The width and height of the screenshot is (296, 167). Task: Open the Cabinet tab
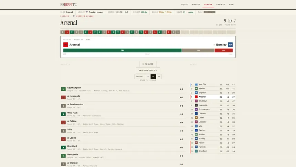pyautogui.click(x=221, y=4)
